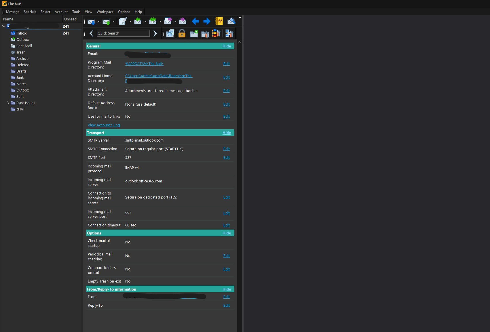The height and width of the screenshot is (332, 490).
Task: Open the Junk folder
Action: (x=20, y=77)
